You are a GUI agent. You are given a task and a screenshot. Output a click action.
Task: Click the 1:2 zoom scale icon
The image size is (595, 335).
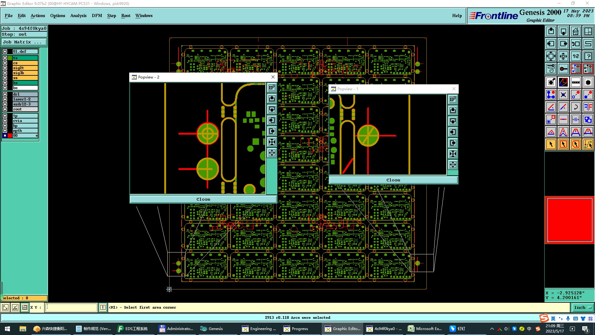575,56
